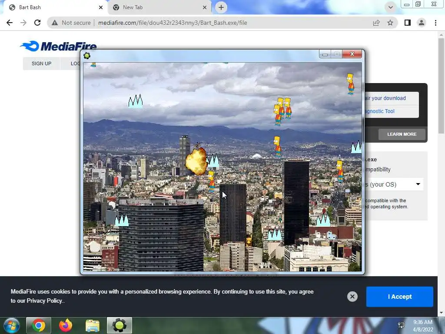This screenshot has width=445, height=334.
Task: Click the spikes on the wide dark building
Action: [122, 220]
